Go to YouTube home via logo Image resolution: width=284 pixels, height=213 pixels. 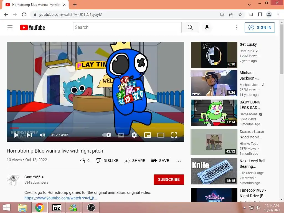[x=32, y=27]
